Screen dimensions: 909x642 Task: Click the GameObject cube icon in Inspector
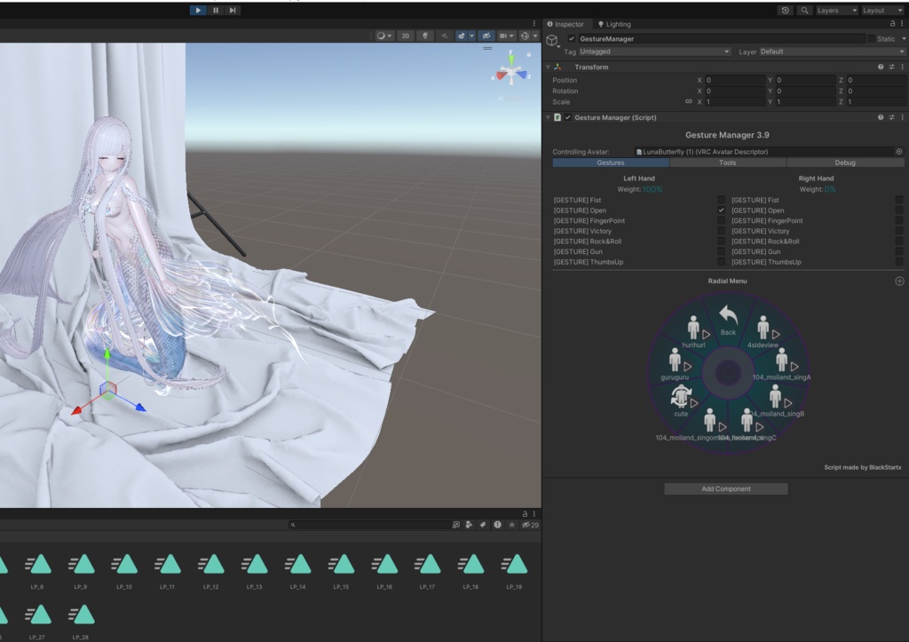coord(552,40)
